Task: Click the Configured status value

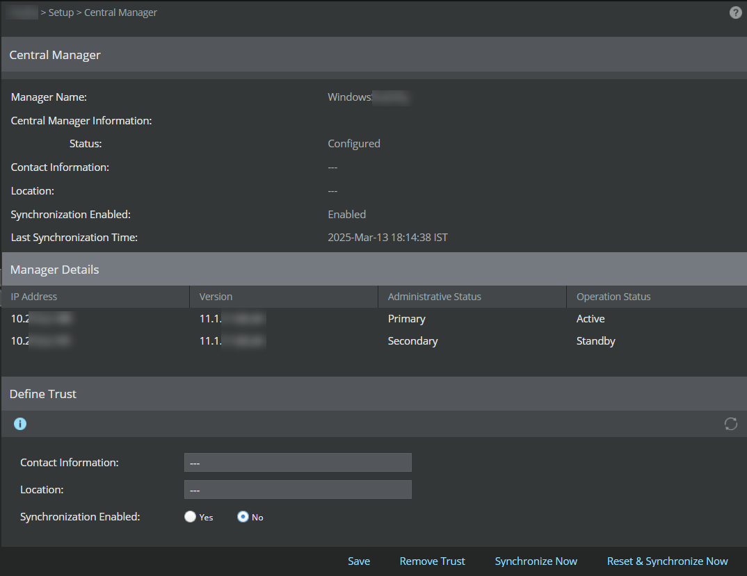Action: click(x=354, y=144)
